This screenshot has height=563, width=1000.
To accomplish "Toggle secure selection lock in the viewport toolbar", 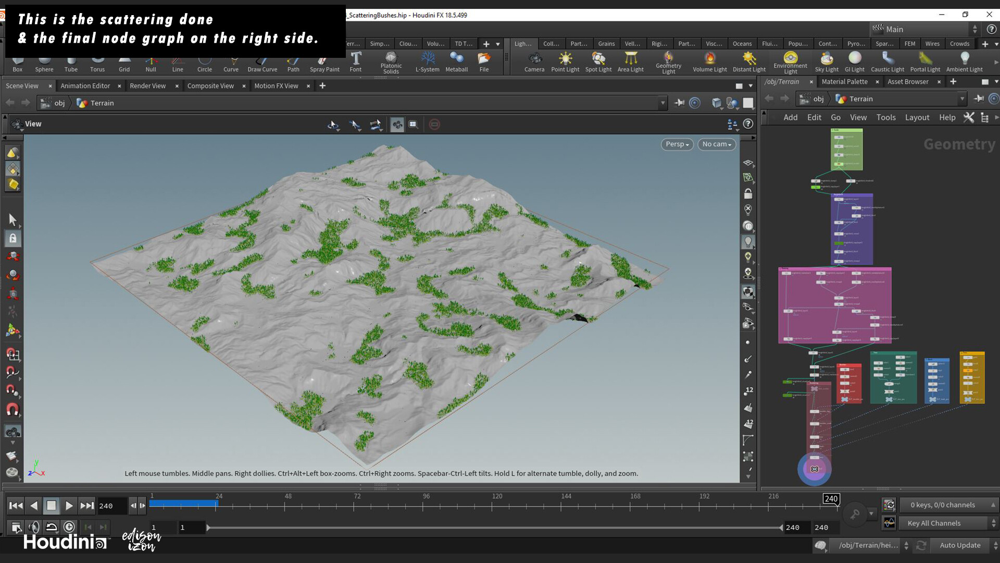I will pos(13,238).
